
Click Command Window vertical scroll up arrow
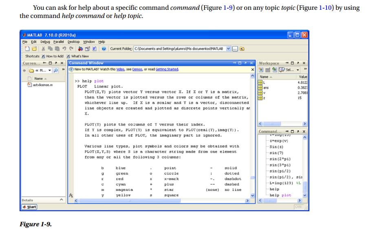click(252, 76)
